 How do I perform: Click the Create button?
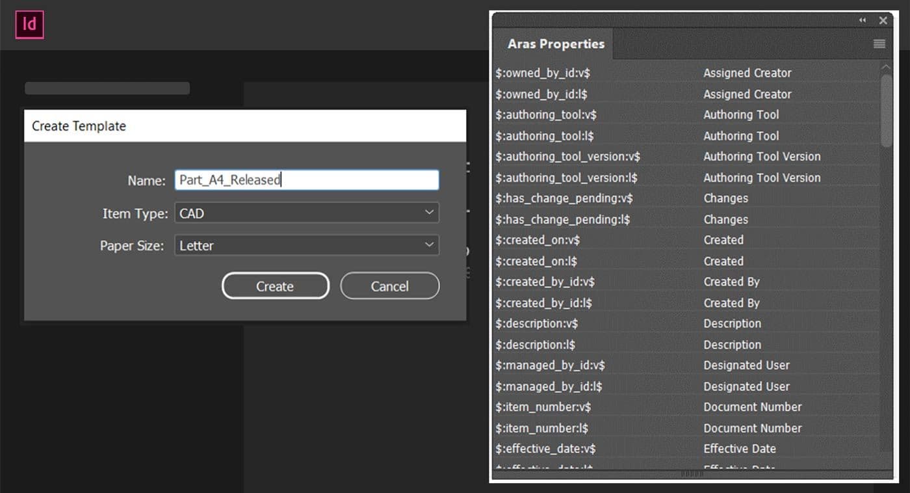276,286
